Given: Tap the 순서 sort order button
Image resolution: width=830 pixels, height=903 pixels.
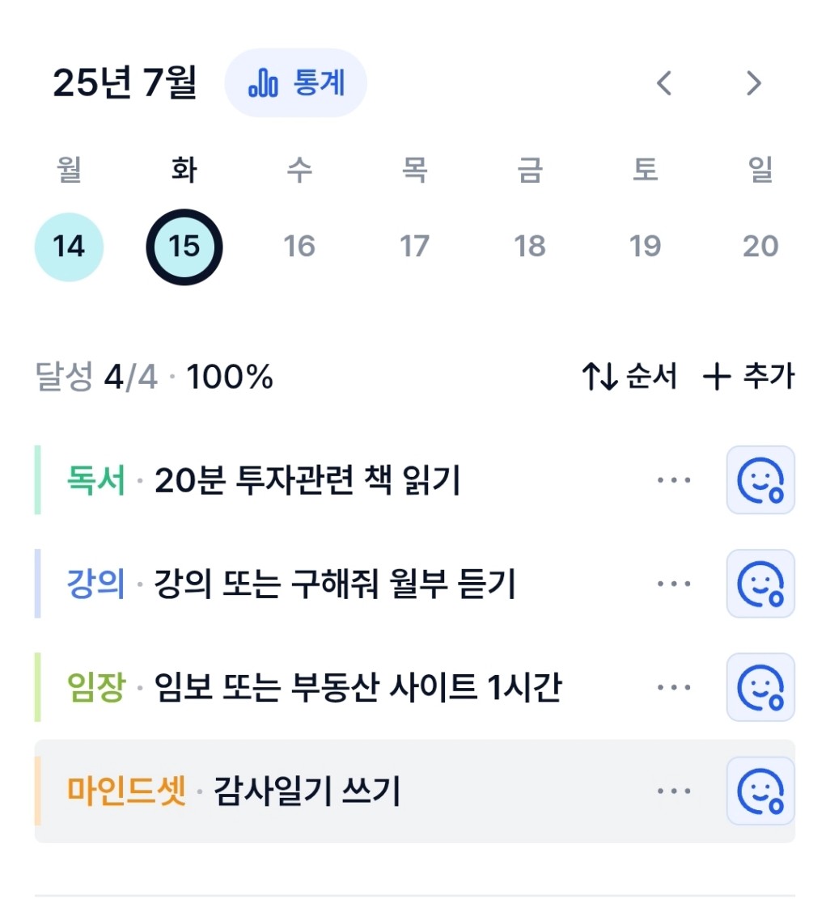Looking at the screenshot, I should [629, 376].
